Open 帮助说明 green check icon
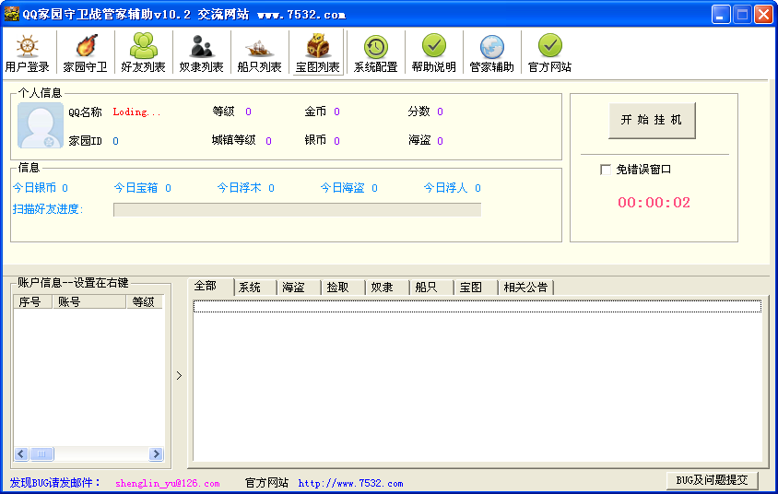This screenshot has width=778, height=494. click(x=433, y=46)
